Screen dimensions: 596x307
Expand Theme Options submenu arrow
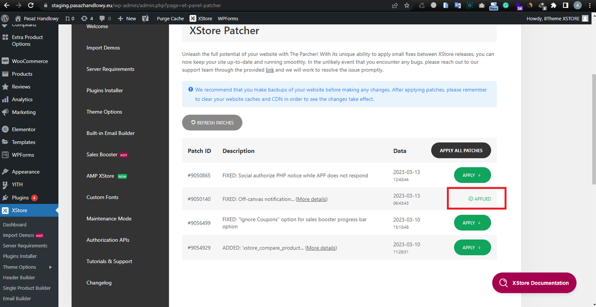tap(50, 267)
